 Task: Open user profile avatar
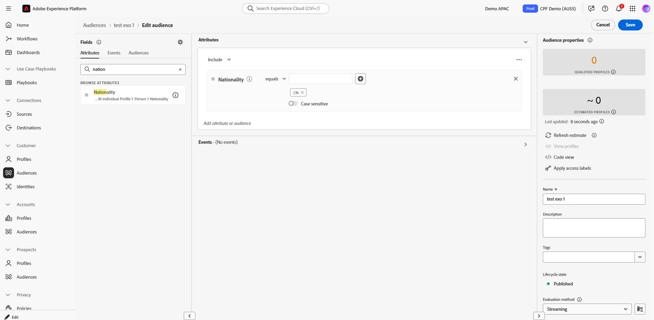point(646,9)
